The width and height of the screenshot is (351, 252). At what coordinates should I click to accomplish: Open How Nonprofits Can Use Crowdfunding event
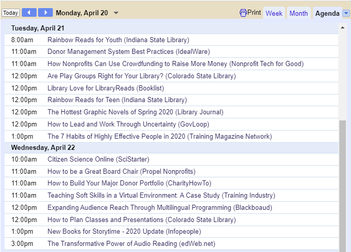[x=176, y=64]
